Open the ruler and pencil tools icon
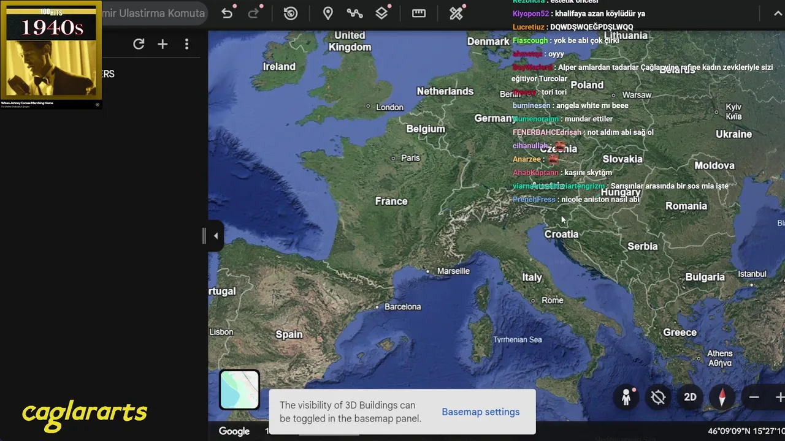Image resolution: width=785 pixels, height=441 pixels. pyautogui.click(x=456, y=13)
